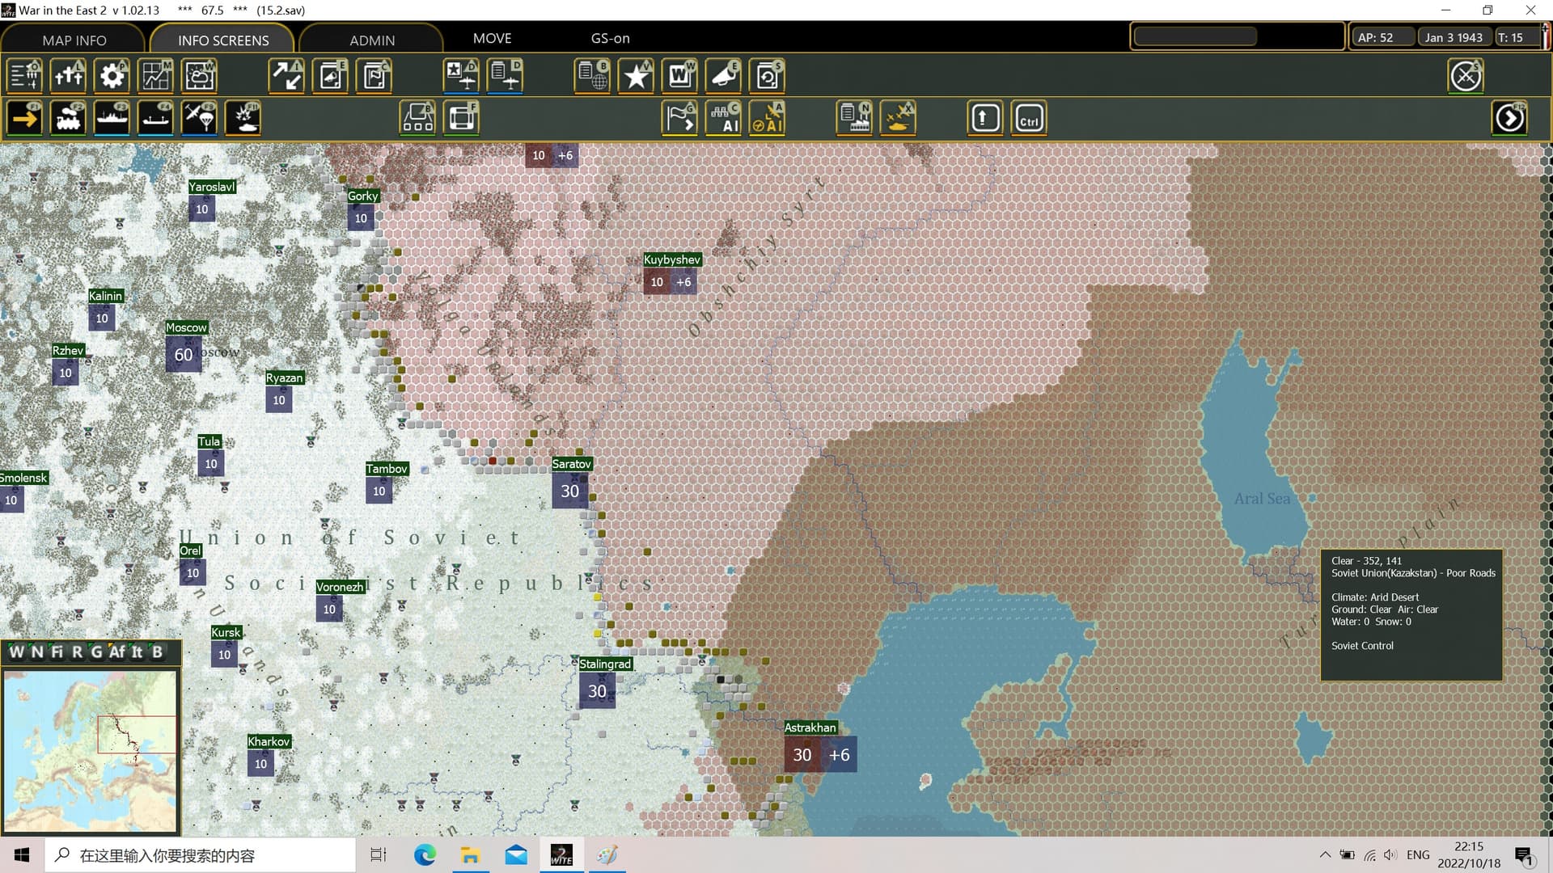
Task: Toggle the W nation filter button
Action: [16, 652]
